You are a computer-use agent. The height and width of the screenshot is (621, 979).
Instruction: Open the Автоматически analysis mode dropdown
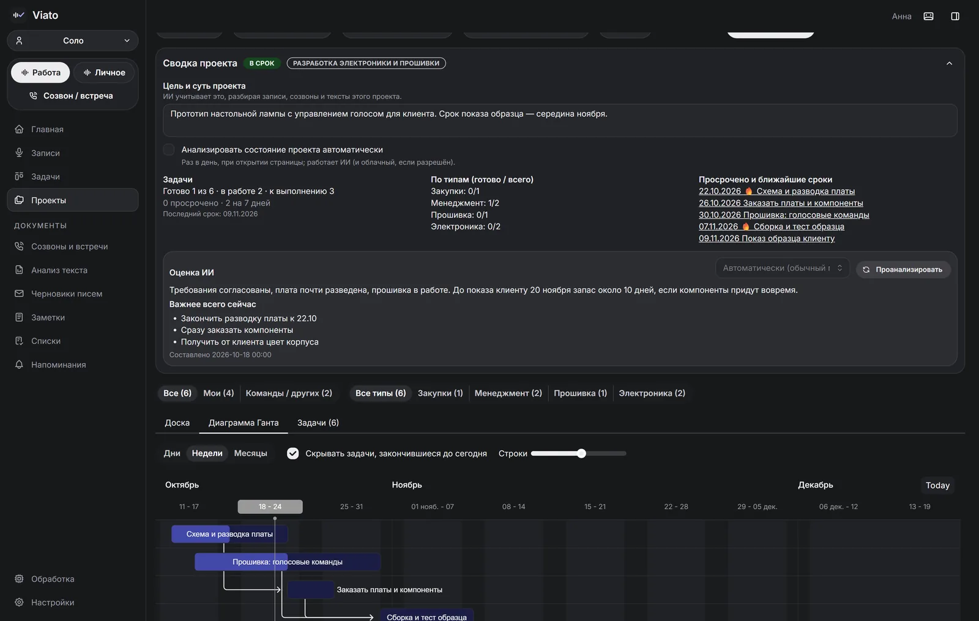tap(782, 268)
